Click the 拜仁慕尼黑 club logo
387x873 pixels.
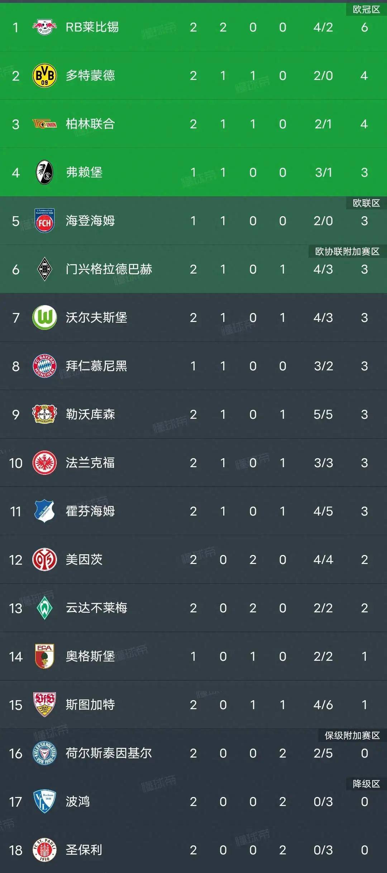[x=44, y=367]
